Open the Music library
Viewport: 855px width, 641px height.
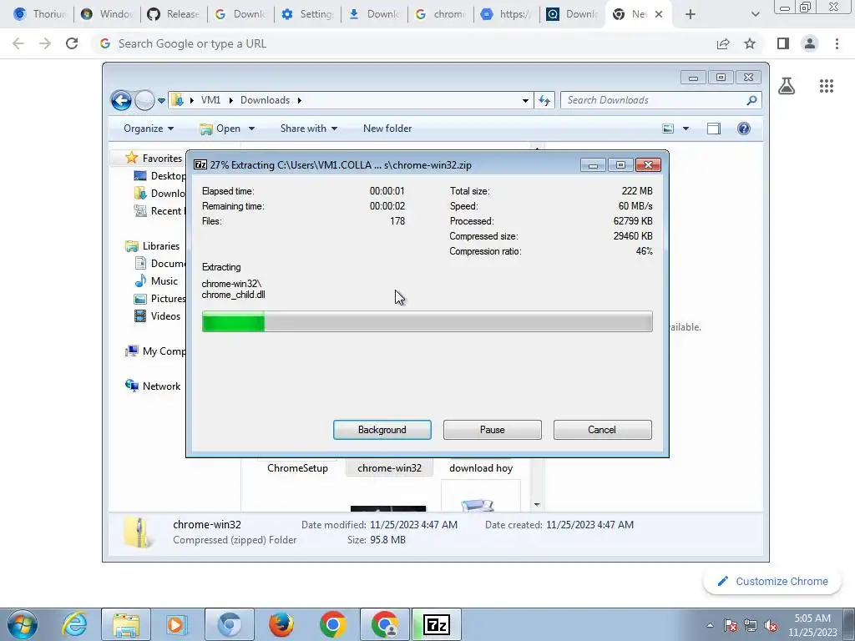[156, 280]
